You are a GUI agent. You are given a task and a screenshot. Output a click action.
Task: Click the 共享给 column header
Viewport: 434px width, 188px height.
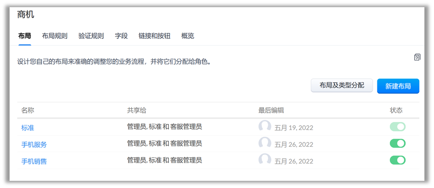[137, 110]
